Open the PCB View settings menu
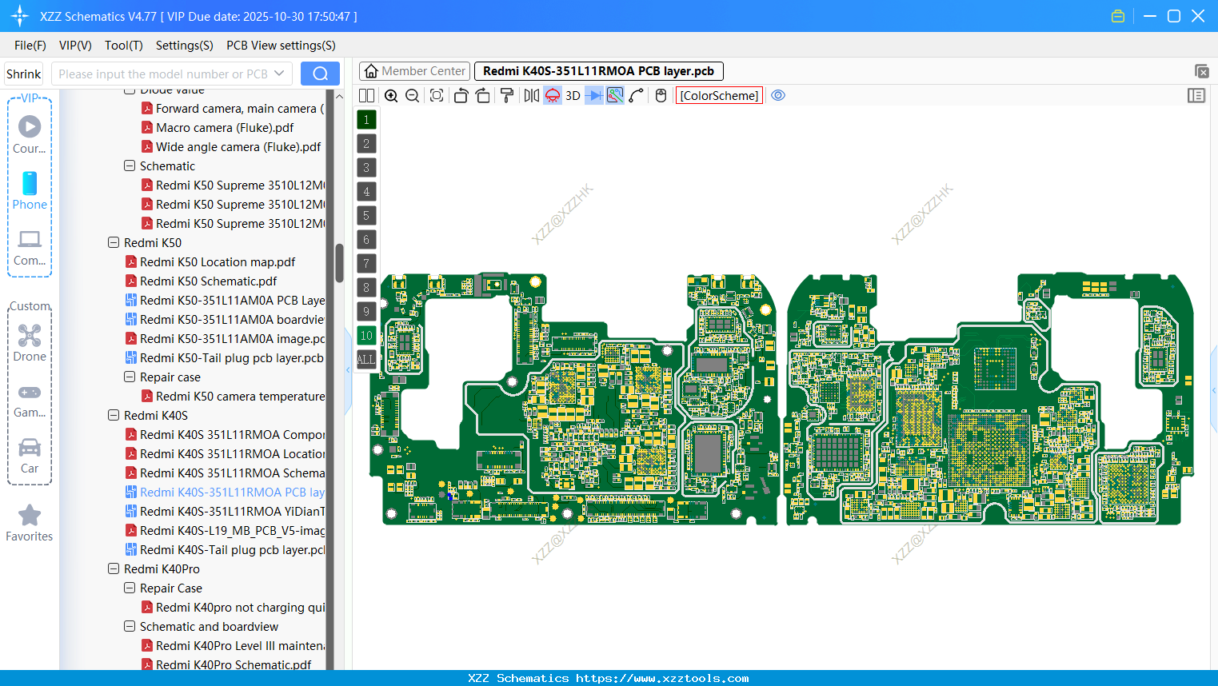This screenshot has width=1218, height=686. tap(280, 46)
